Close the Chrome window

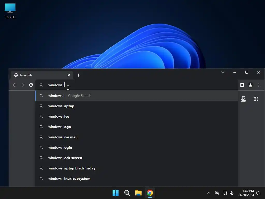tap(259, 72)
